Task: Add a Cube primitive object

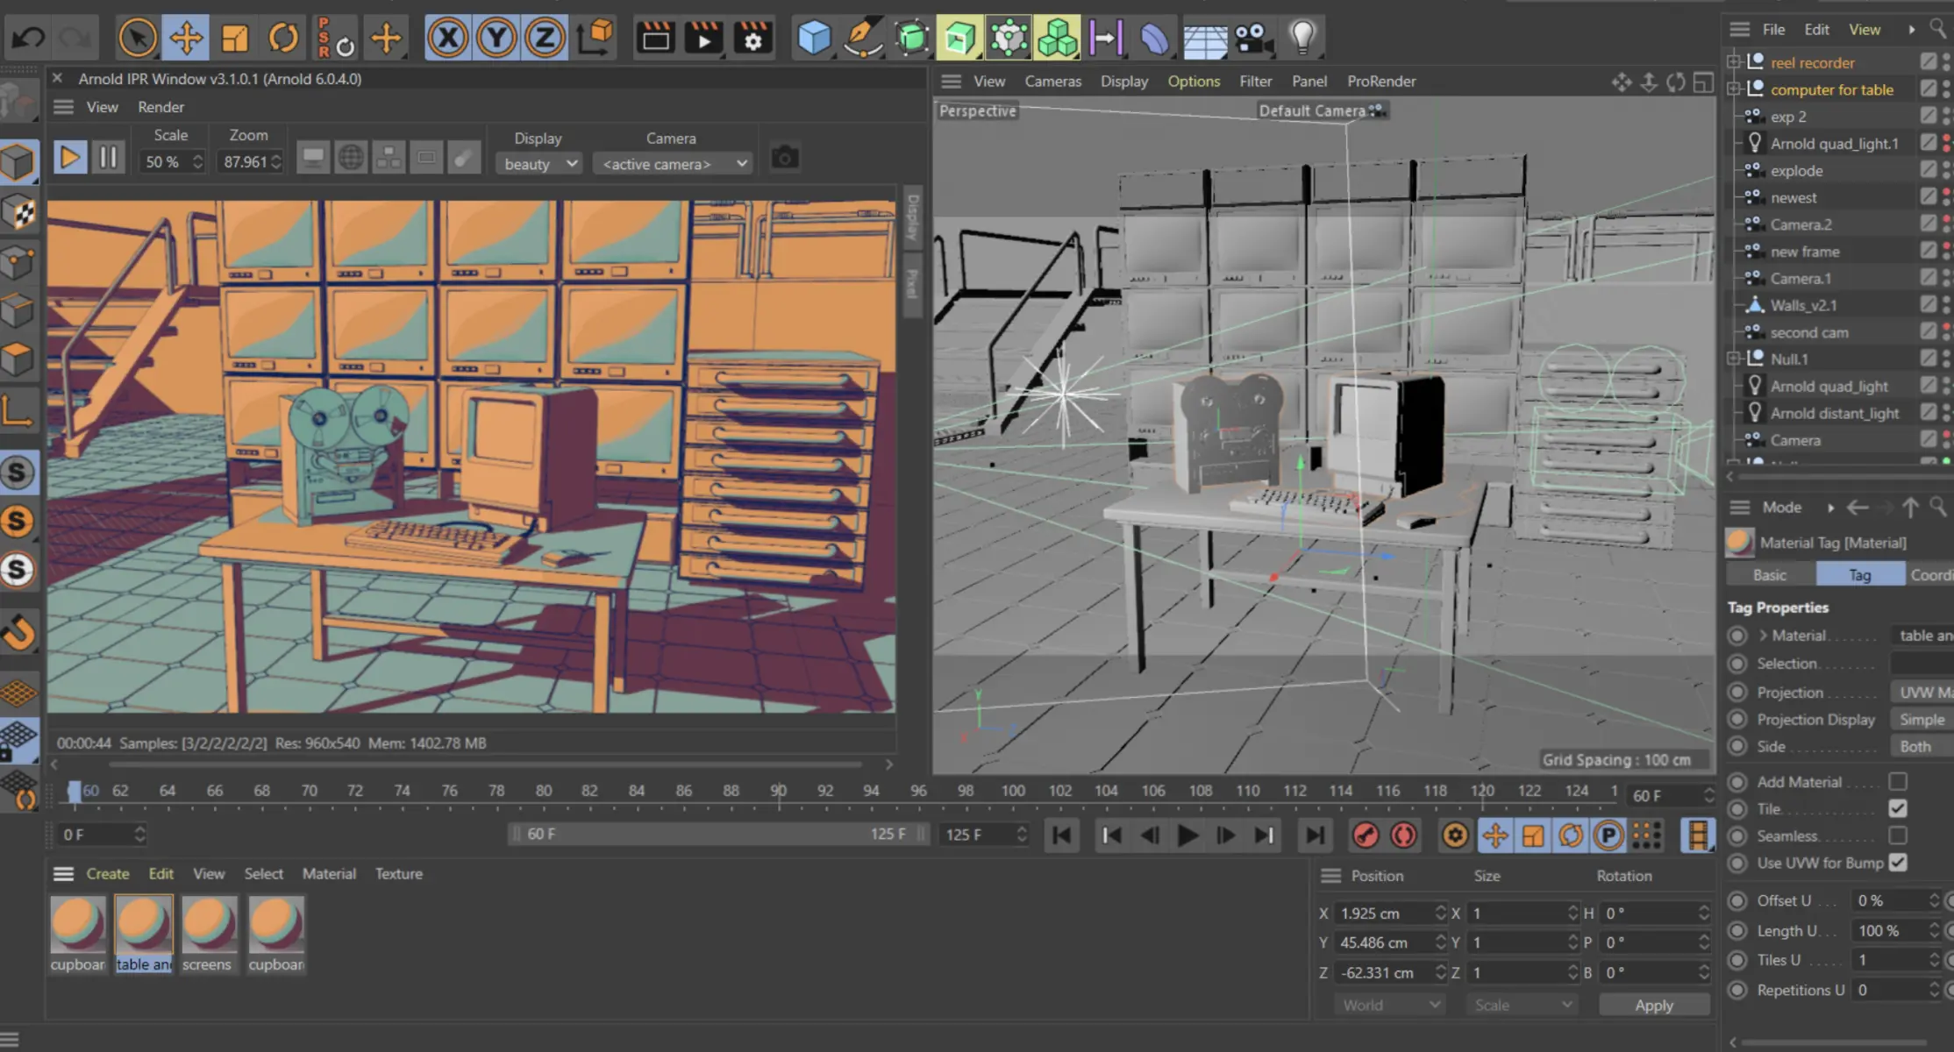Action: pyautogui.click(x=813, y=38)
